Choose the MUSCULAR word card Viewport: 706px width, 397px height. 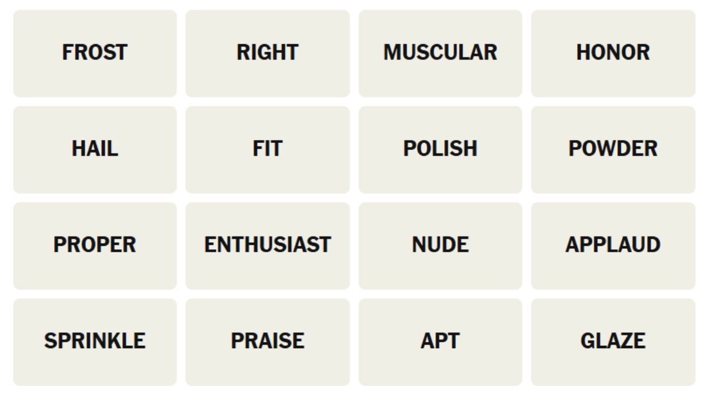[x=440, y=53]
